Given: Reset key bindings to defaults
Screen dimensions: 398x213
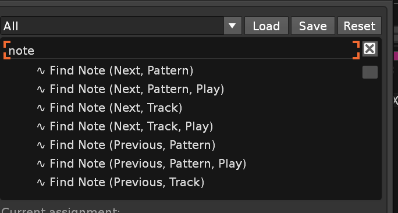Looking at the screenshot, I should 360,26.
